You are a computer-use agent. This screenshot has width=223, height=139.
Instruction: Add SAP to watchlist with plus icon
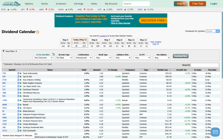(21, 76)
